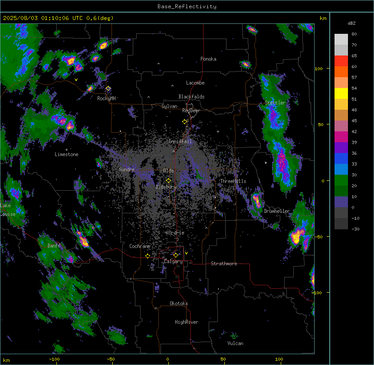
Task: Click the km unit label at top-right
Action: coord(323,18)
